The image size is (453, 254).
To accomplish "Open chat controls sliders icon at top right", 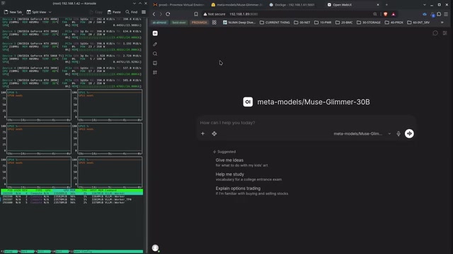I will tap(445, 33).
